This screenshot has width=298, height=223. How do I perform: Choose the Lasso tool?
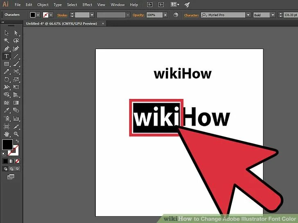[x=16, y=41]
